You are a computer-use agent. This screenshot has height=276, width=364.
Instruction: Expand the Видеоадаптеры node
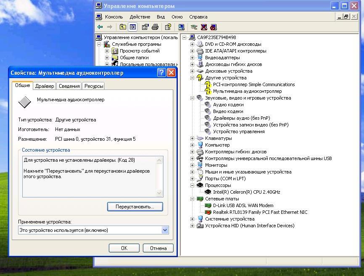pyautogui.click(x=193, y=58)
